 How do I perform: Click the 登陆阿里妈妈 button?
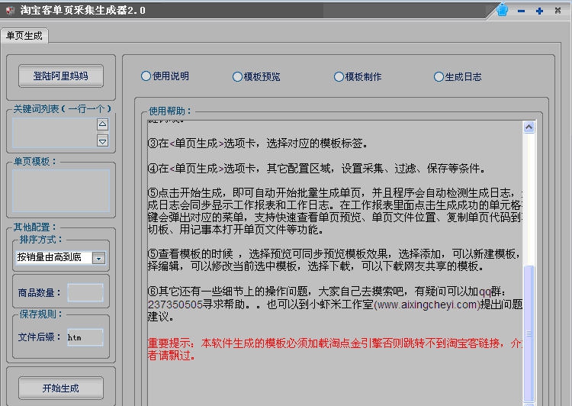click(61, 76)
